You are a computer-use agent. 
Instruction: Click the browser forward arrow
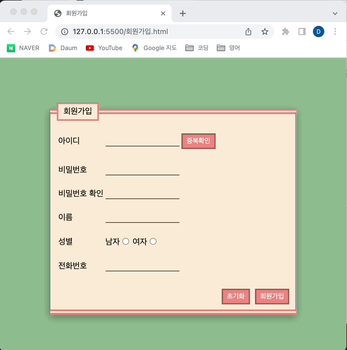coord(27,31)
